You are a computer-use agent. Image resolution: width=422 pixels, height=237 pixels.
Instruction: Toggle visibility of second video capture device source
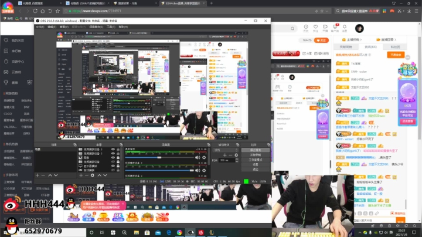(113, 153)
